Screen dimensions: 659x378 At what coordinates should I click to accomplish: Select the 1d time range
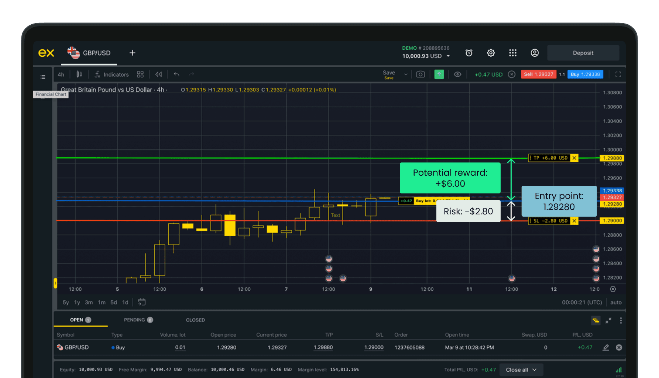(125, 302)
